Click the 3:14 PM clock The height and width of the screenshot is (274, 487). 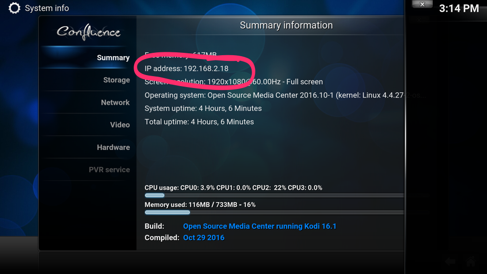459,9
